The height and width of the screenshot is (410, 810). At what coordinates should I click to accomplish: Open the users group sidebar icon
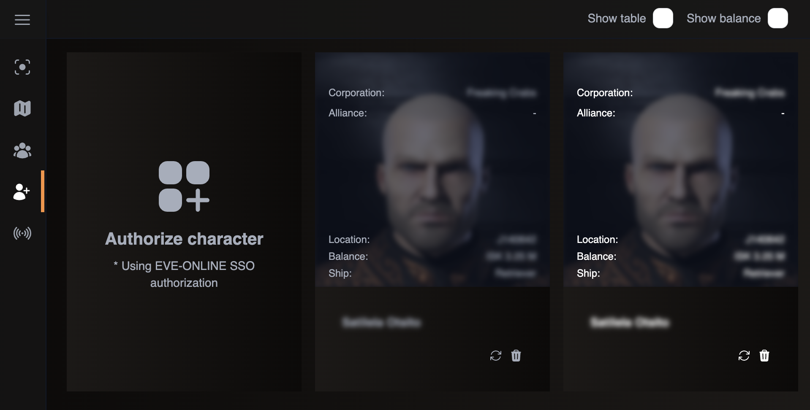click(x=22, y=150)
